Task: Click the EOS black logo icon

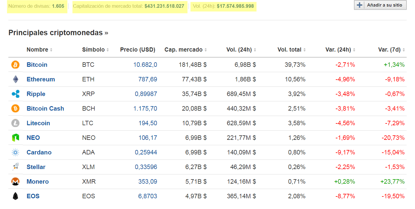Action: point(15,196)
